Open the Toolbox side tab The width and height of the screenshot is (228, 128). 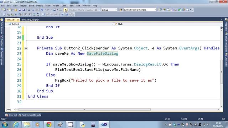pos(2,41)
